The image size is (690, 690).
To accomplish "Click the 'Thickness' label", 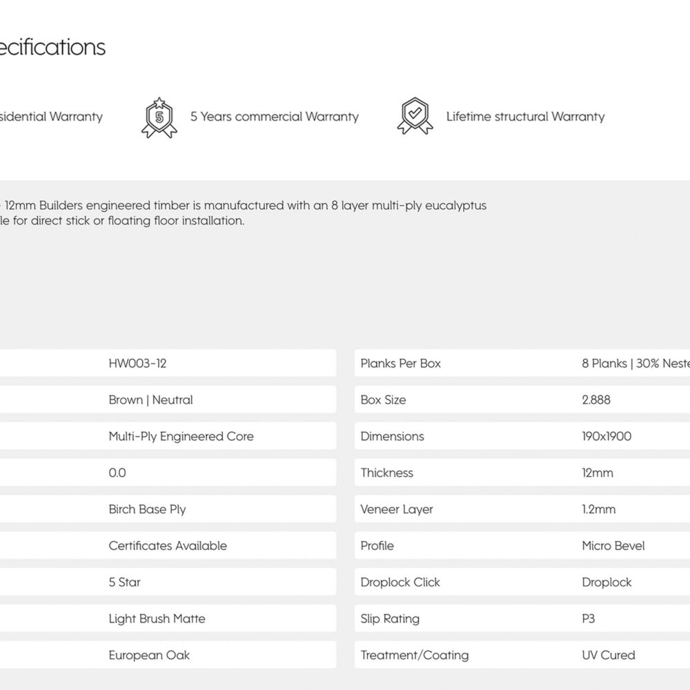I will 387,473.
